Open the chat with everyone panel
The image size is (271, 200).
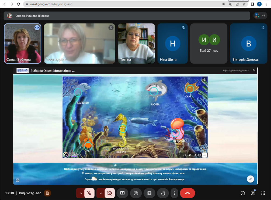coord(253,193)
